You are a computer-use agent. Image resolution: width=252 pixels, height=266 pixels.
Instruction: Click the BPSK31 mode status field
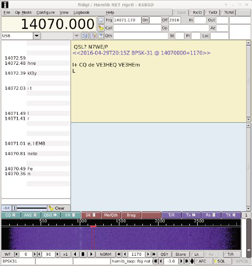(18, 261)
